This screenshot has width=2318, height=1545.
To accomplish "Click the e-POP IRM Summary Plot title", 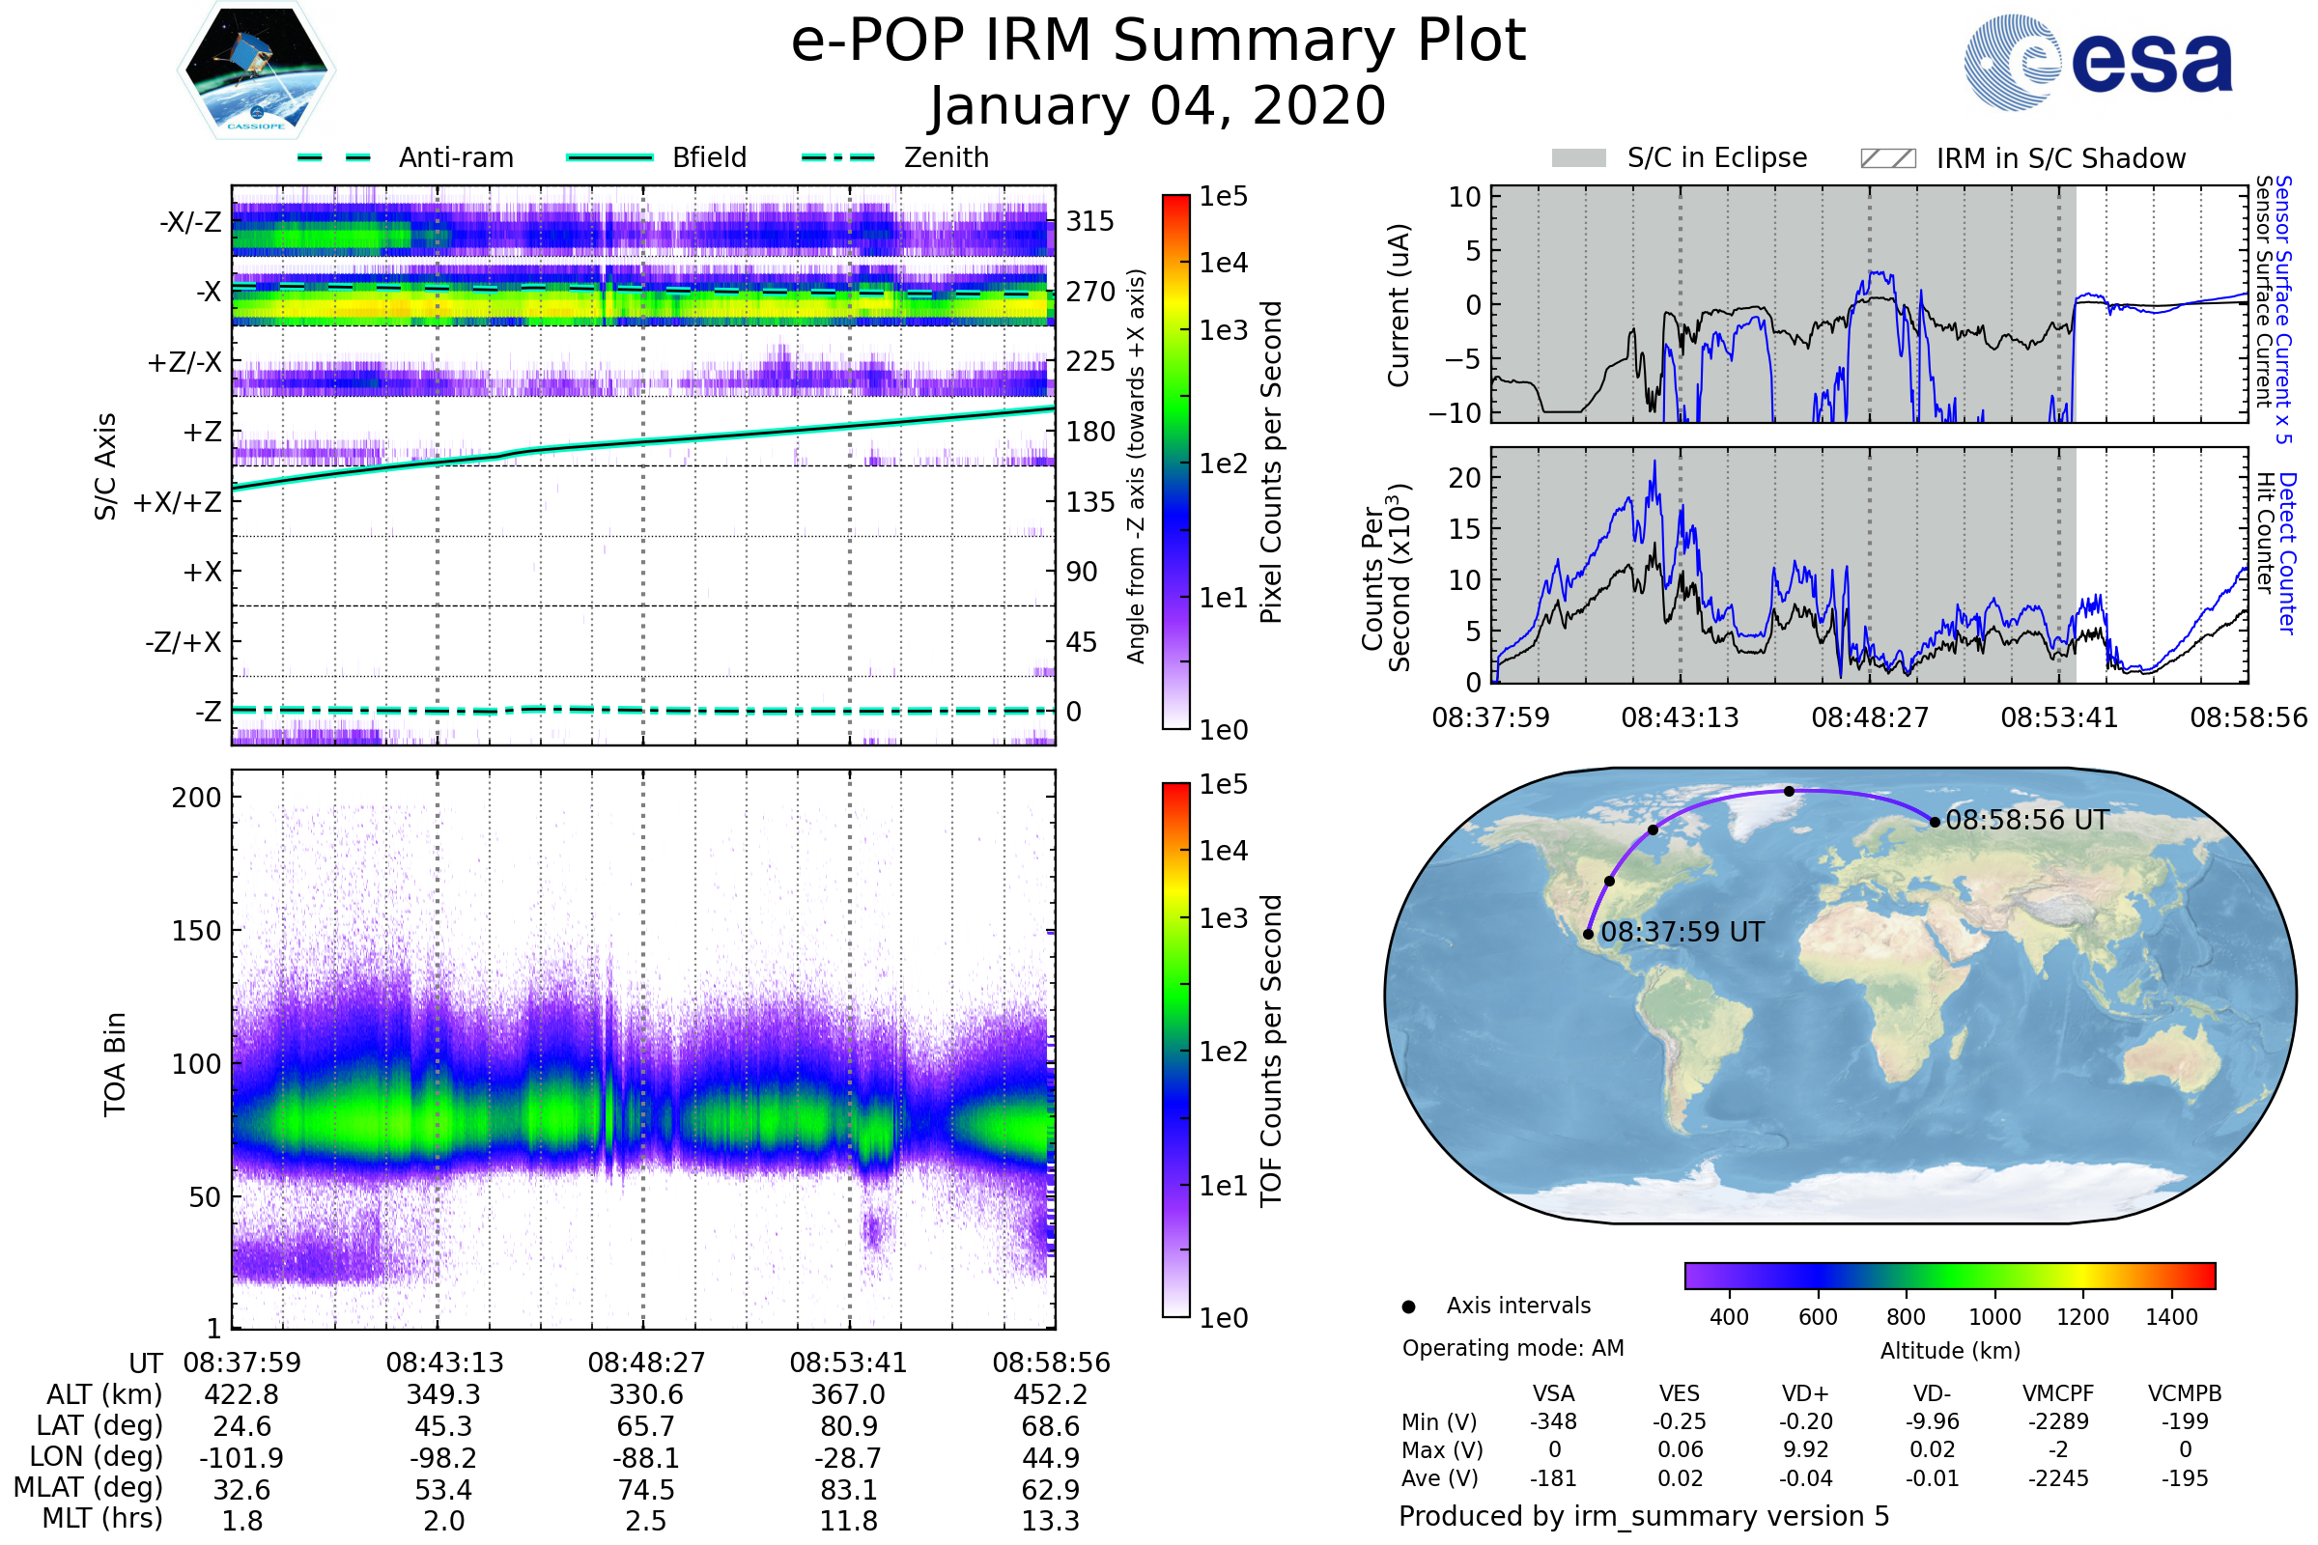I will point(1158,42).
